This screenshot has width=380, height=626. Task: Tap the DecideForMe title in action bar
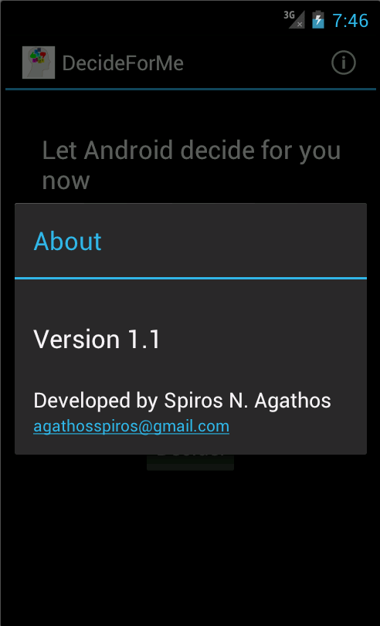click(x=123, y=63)
